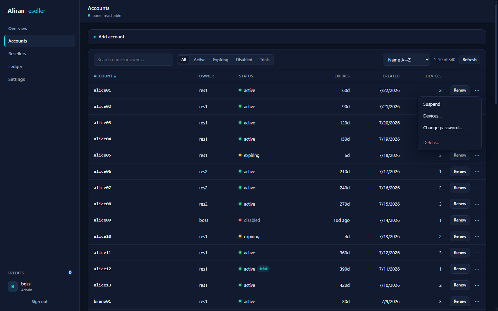Filter accounts by Disabled
The image size is (498, 311).
(244, 60)
